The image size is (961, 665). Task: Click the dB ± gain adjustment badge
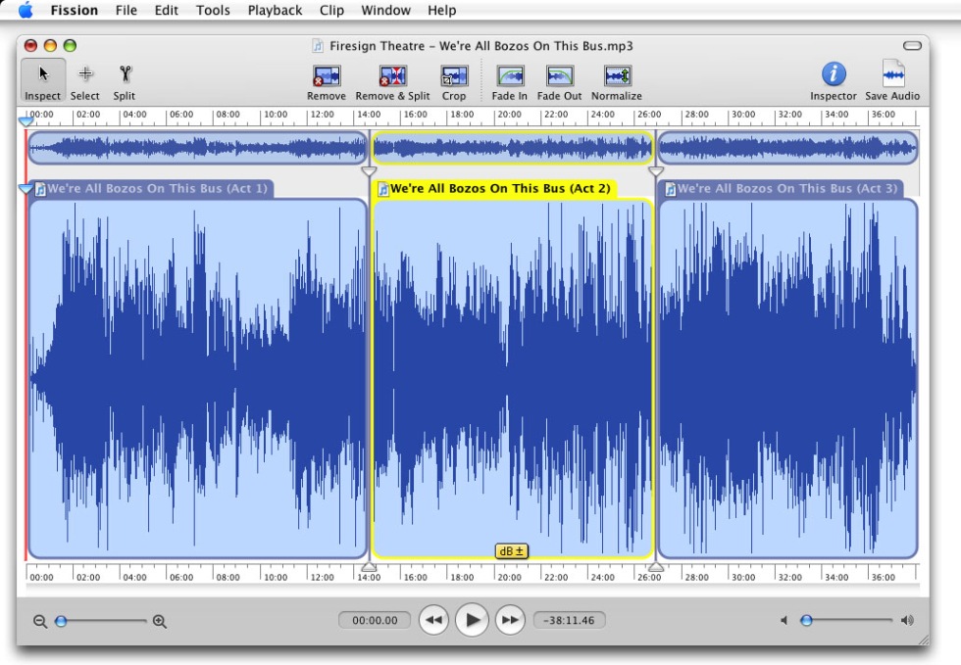click(512, 551)
